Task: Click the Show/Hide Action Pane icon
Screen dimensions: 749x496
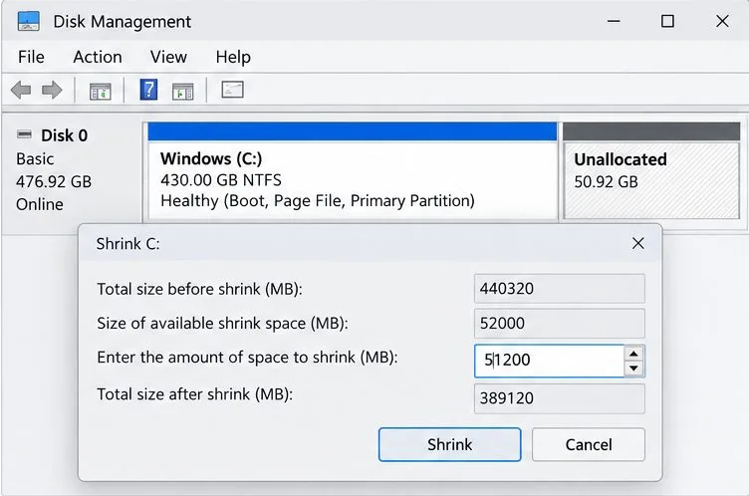Action: click(183, 91)
